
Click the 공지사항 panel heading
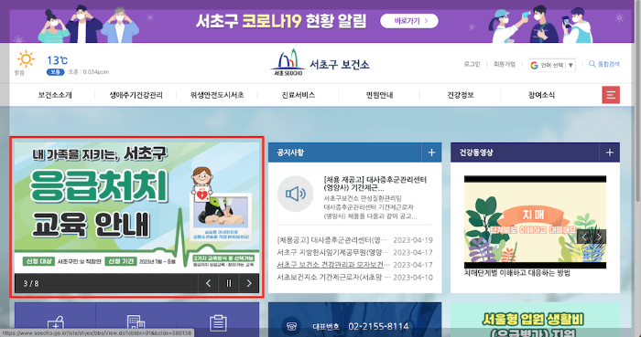(290, 153)
